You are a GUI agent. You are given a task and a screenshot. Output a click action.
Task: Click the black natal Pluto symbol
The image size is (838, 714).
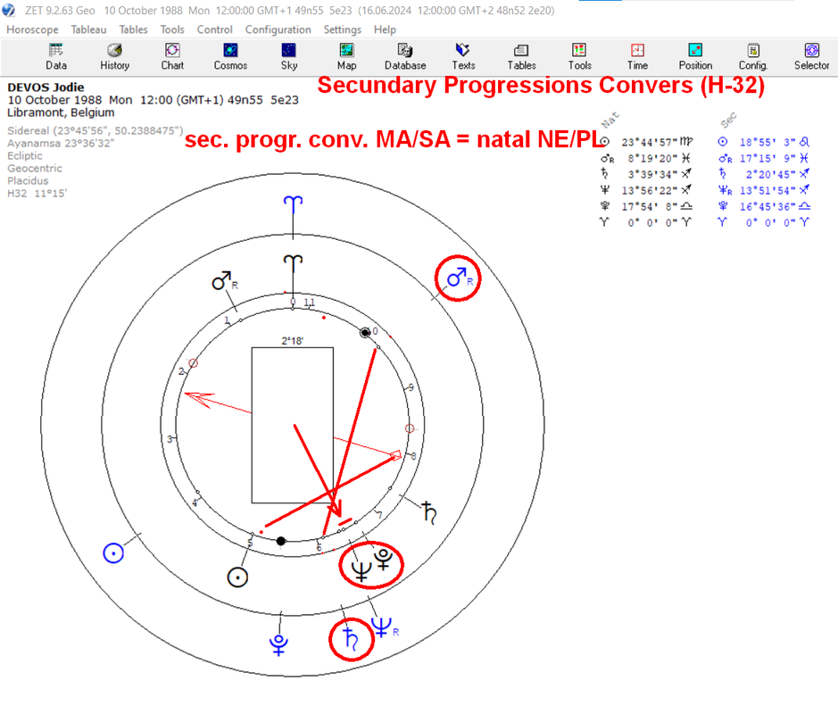pyautogui.click(x=384, y=560)
